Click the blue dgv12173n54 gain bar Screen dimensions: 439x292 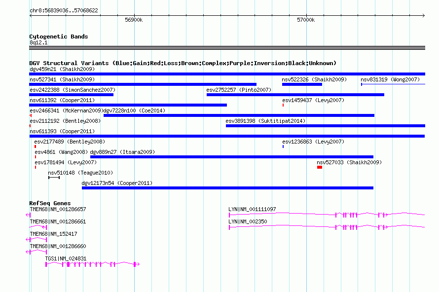pos(227,188)
